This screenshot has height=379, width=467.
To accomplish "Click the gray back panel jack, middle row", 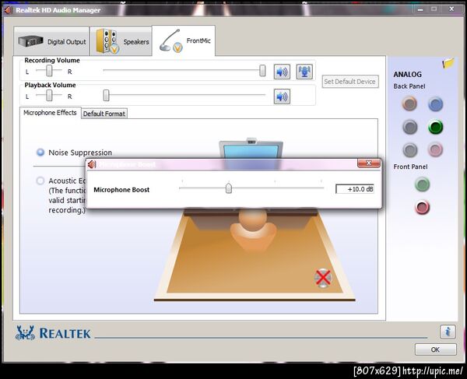I will point(410,127).
